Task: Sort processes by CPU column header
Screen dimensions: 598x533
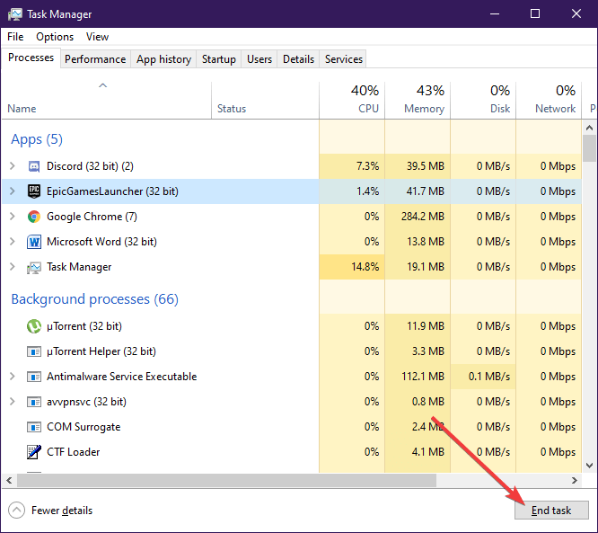Action: click(x=353, y=100)
